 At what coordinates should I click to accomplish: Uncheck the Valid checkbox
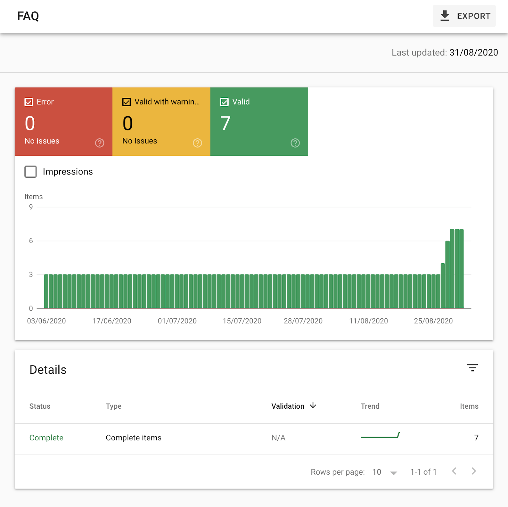point(224,102)
